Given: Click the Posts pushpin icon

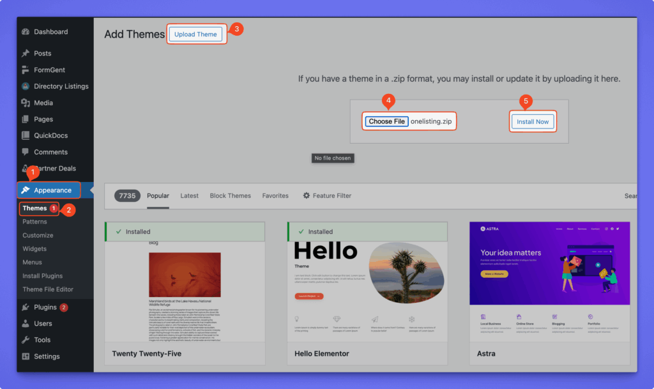Looking at the screenshot, I should point(26,54).
